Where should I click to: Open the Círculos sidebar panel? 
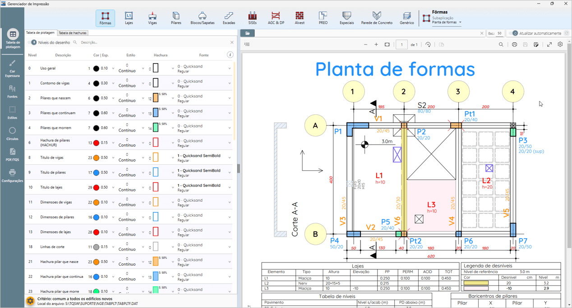click(x=12, y=134)
